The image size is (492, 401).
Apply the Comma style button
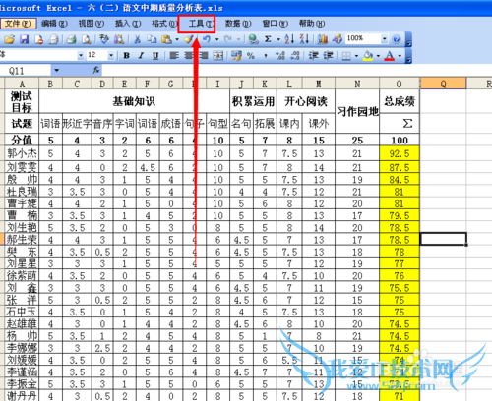click(x=266, y=56)
